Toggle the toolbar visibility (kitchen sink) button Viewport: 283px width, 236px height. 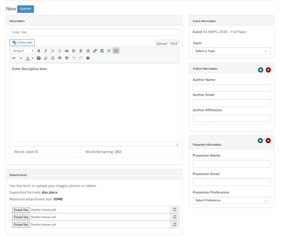pyautogui.click(x=116, y=51)
